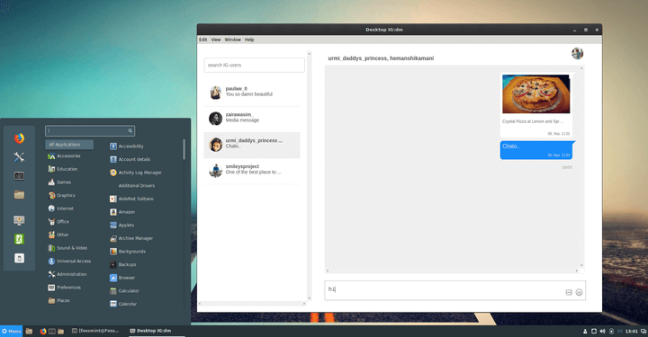The height and width of the screenshot is (337, 648).
Task: Select the Universal Access category
Action: click(69, 262)
